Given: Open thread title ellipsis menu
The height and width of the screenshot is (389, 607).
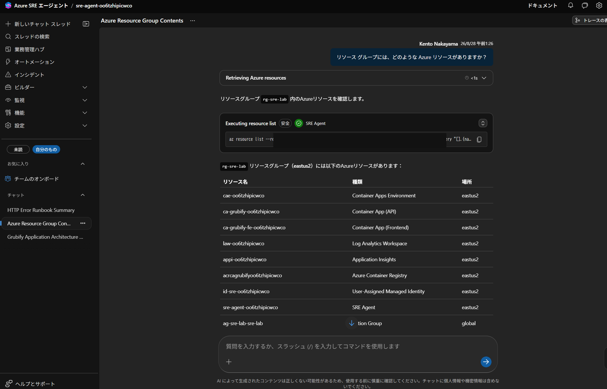Looking at the screenshot, I should tap(193, 21).
